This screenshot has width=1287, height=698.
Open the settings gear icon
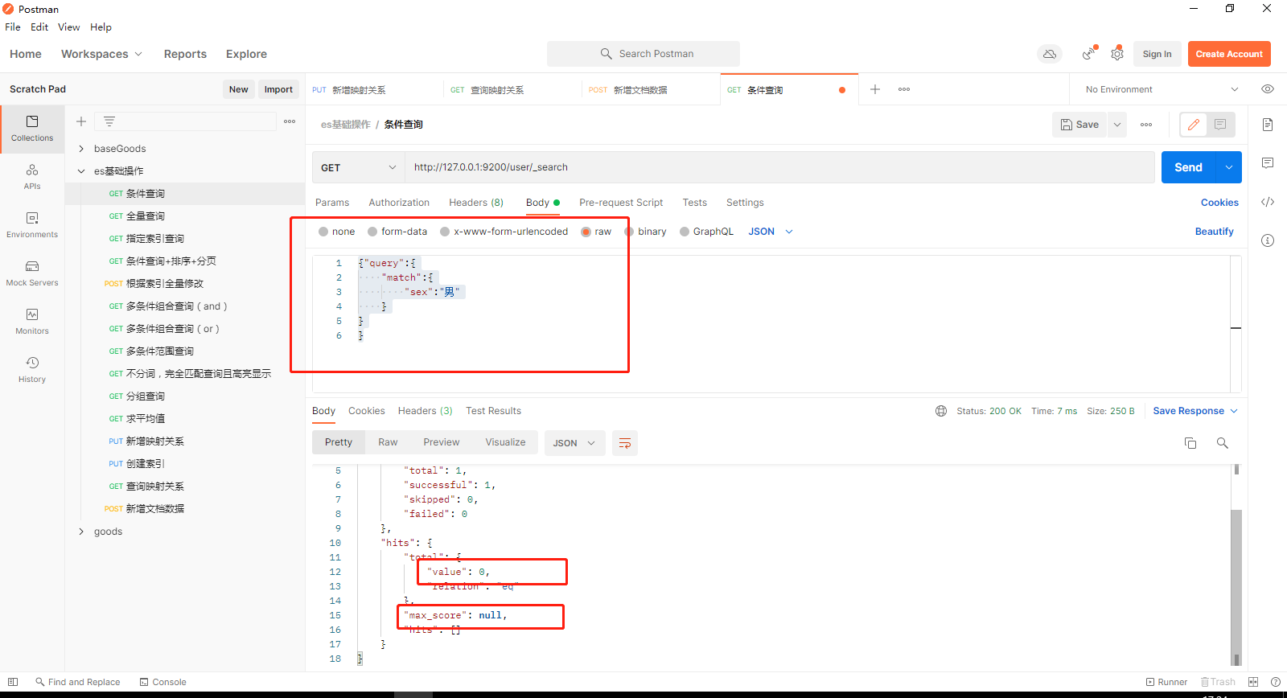[x=1117, y=53]
